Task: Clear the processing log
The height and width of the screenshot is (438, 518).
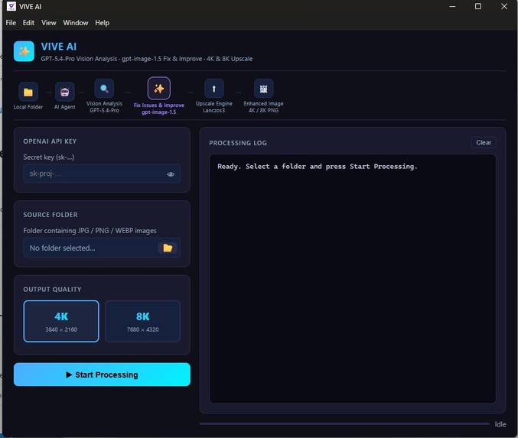Action: (484, 143)
